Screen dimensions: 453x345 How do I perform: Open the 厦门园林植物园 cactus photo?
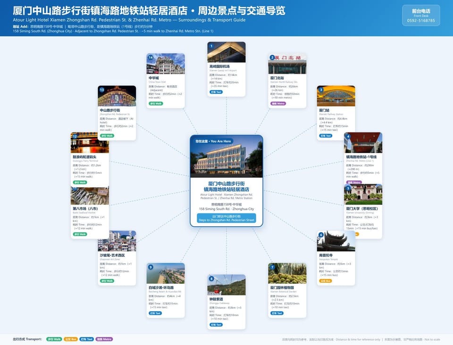point(287,273)
